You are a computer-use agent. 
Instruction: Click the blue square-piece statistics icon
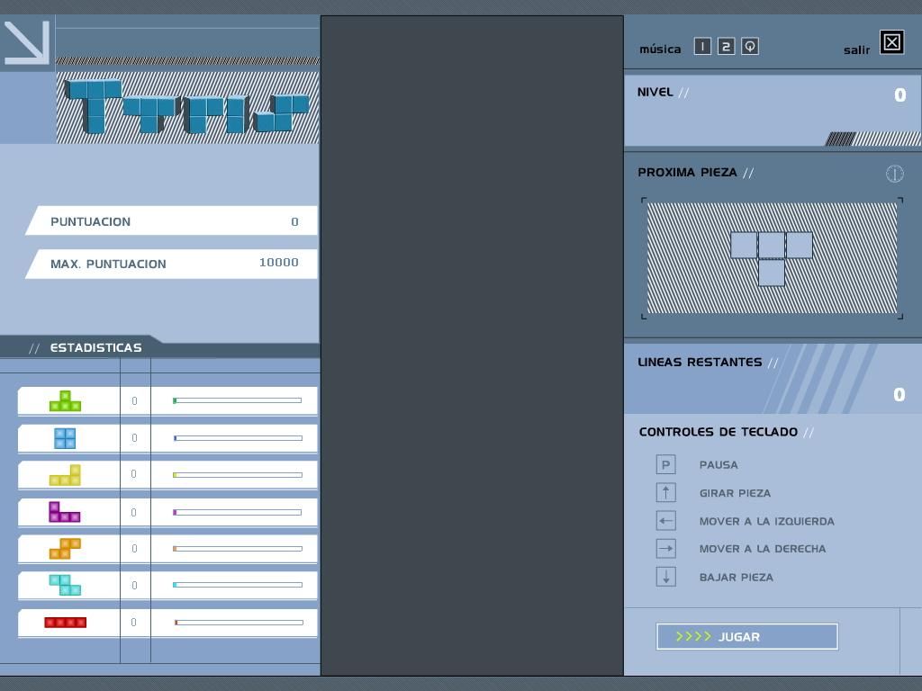click(x=65, y=438)
